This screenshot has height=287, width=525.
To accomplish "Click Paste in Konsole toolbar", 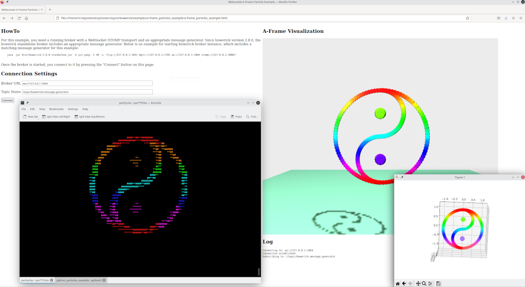I will [236, 117].
